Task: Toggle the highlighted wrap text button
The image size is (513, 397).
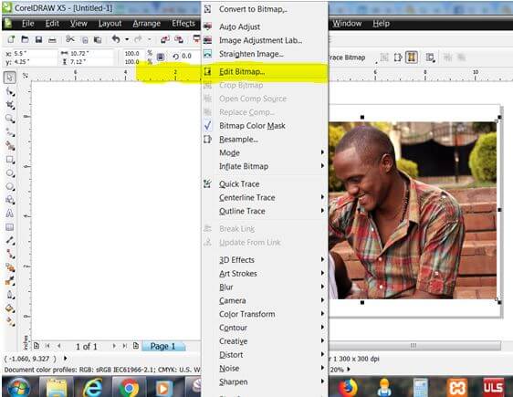Action: tap(412, 57)
